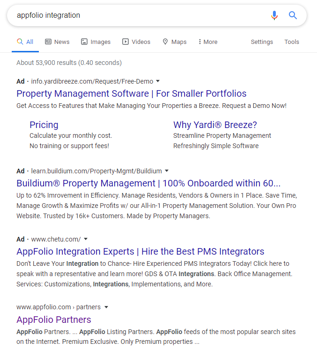This screenshot has width=317, height=349.
Task: Open the Buildium Property Management ad link
Action: coord(148,183)
